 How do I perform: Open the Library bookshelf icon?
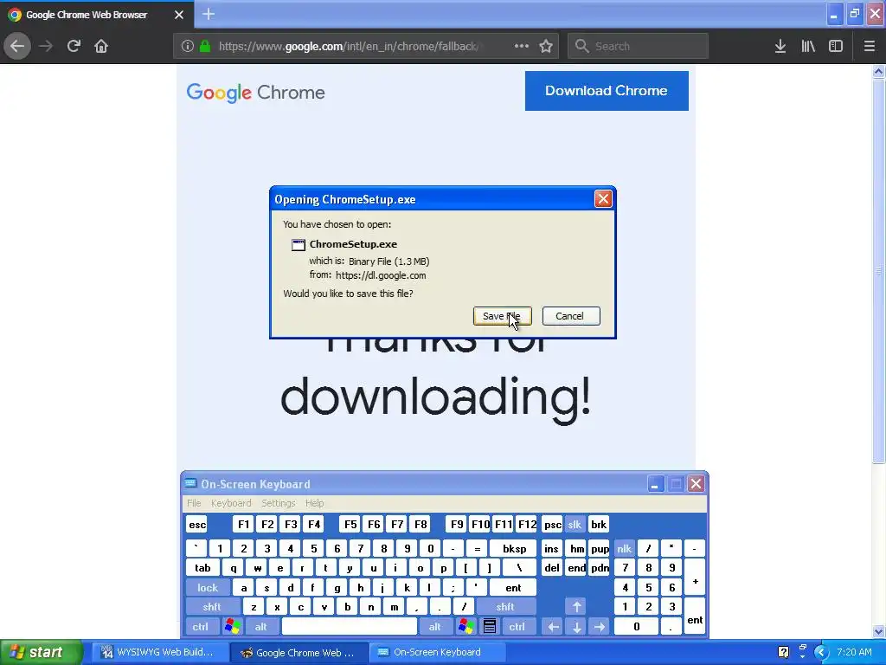point(808,47)
